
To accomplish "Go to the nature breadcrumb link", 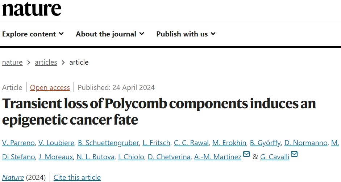I will [12, 62].
